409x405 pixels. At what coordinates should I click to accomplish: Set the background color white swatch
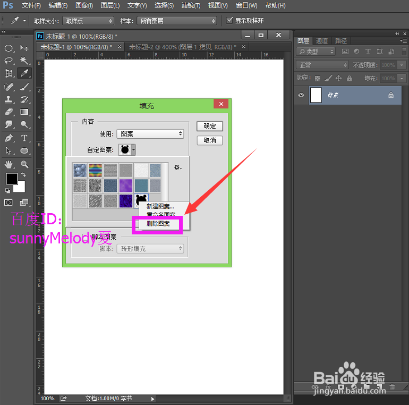pos(21,188)
